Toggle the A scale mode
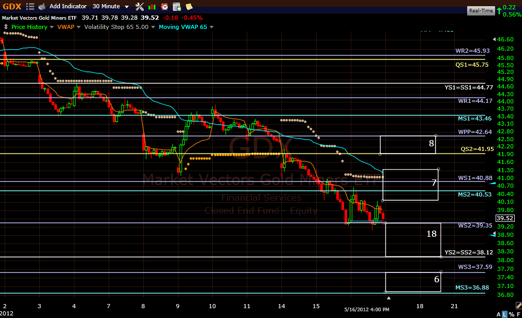522x318 pixels. 499,314
